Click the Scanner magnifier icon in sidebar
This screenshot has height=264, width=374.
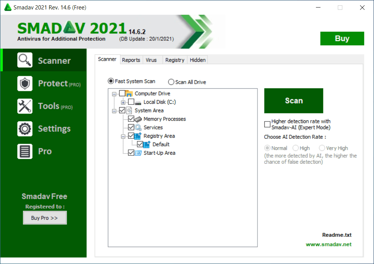[x=25, y=60]
